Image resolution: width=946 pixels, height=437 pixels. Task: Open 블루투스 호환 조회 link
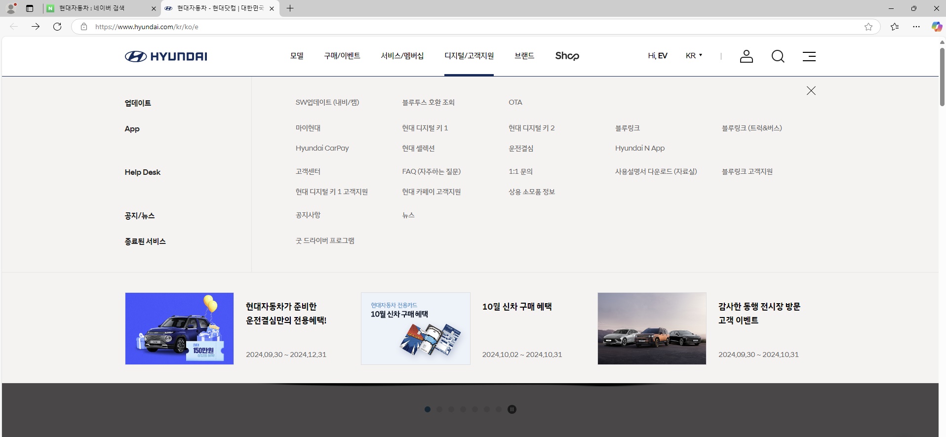pos(428,102)
